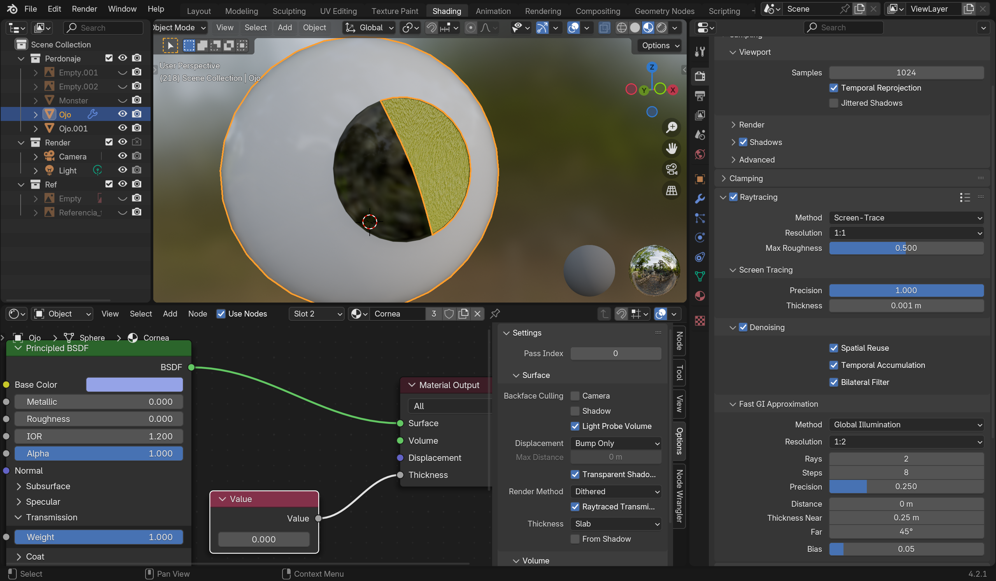Select rendered viewport shading mode
This screenshot has height=581, width=996.
coord(661,28)
